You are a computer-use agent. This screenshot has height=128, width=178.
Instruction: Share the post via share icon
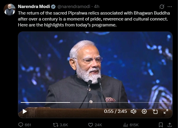[x=170, y=125]
